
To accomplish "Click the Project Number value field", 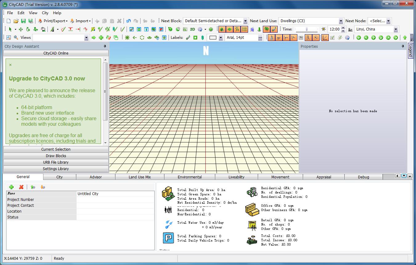I will [x=115, y=200].
